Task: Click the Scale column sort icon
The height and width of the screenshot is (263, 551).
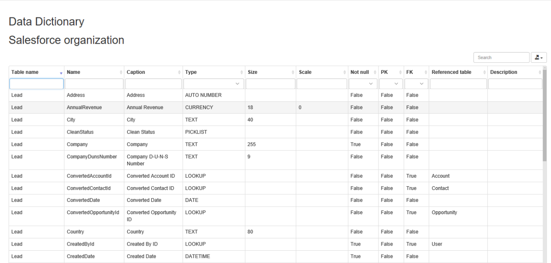Action: 344,73
